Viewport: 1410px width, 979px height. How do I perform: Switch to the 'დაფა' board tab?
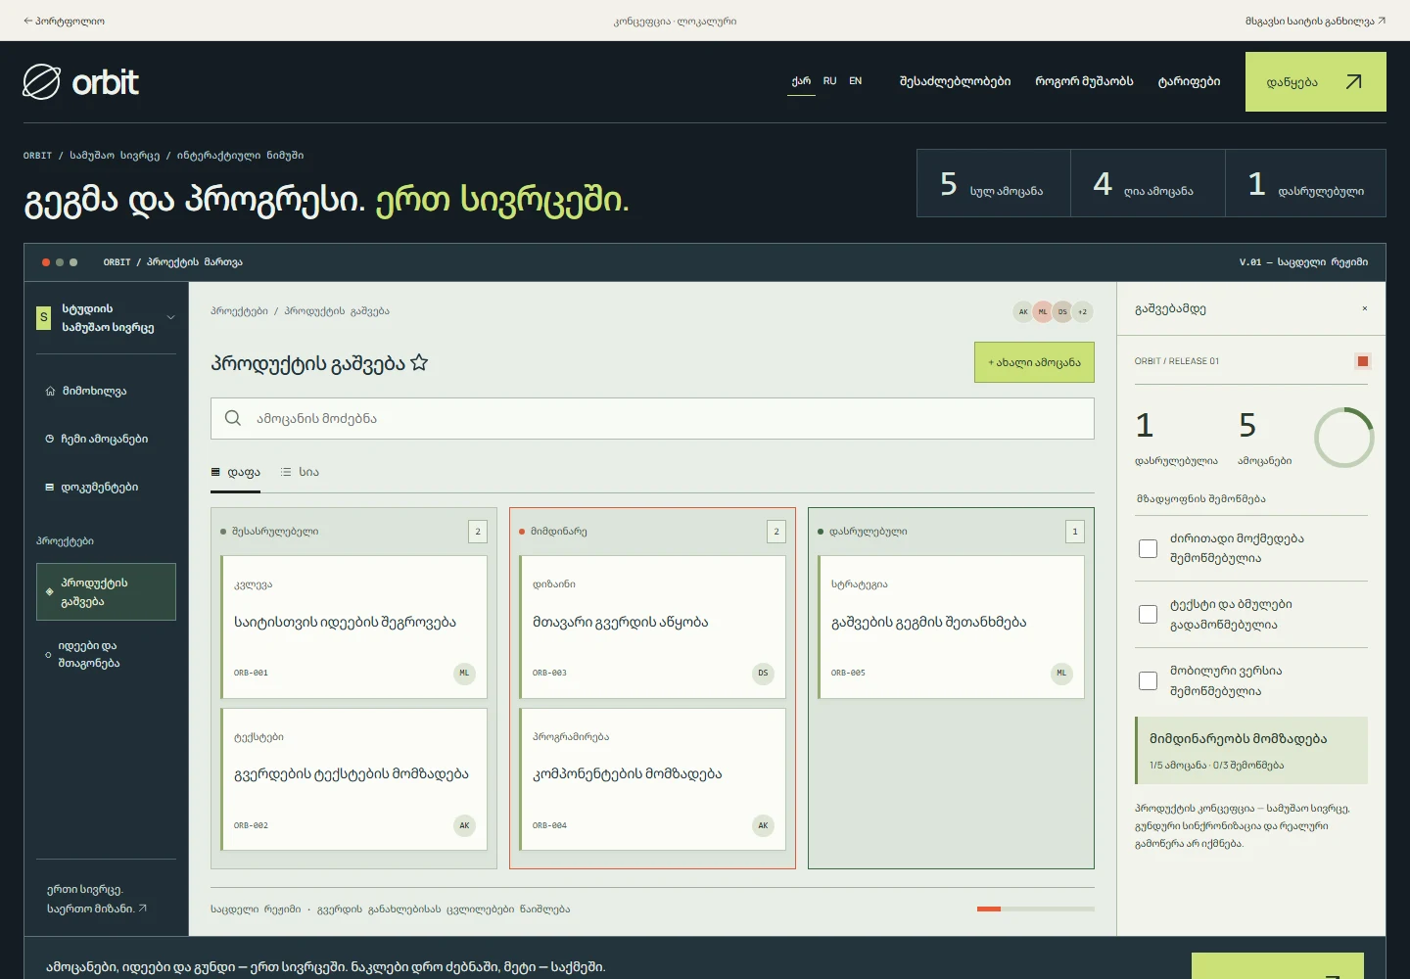click(x=236, y=472)
